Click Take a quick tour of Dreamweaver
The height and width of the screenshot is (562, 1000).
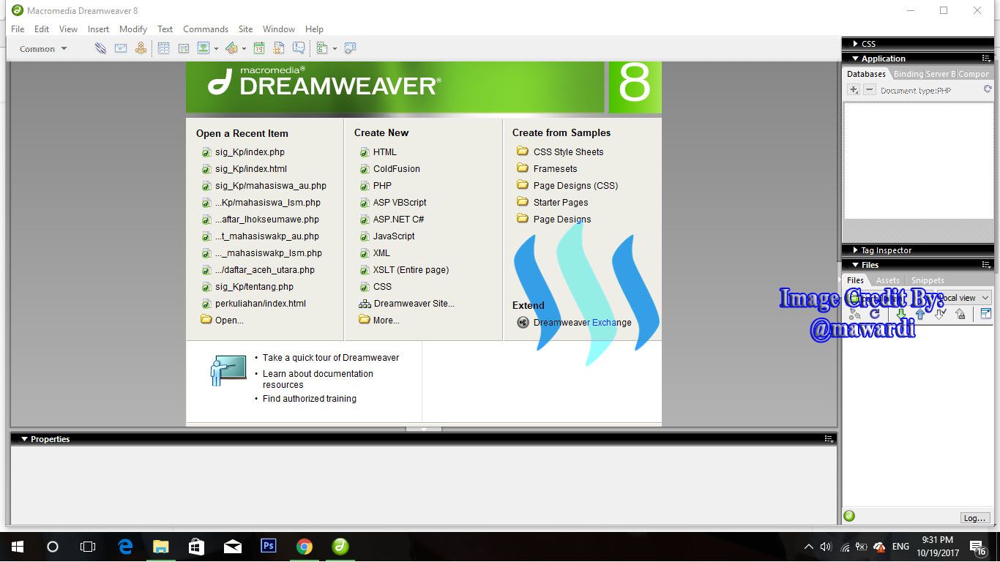331,358
